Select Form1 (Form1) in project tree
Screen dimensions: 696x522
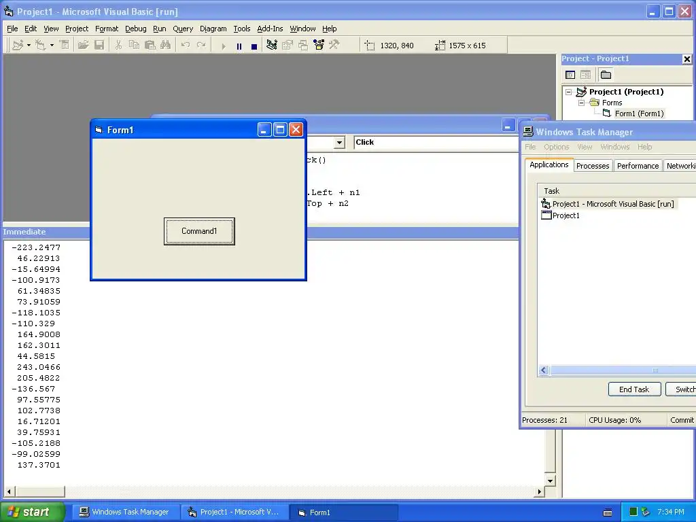coord(639,114)
